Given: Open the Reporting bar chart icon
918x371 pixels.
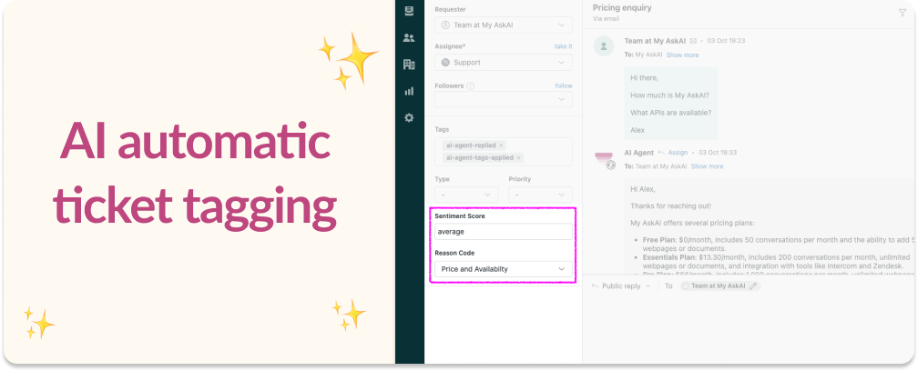Looking at the screenshot, I should (409, 91).
